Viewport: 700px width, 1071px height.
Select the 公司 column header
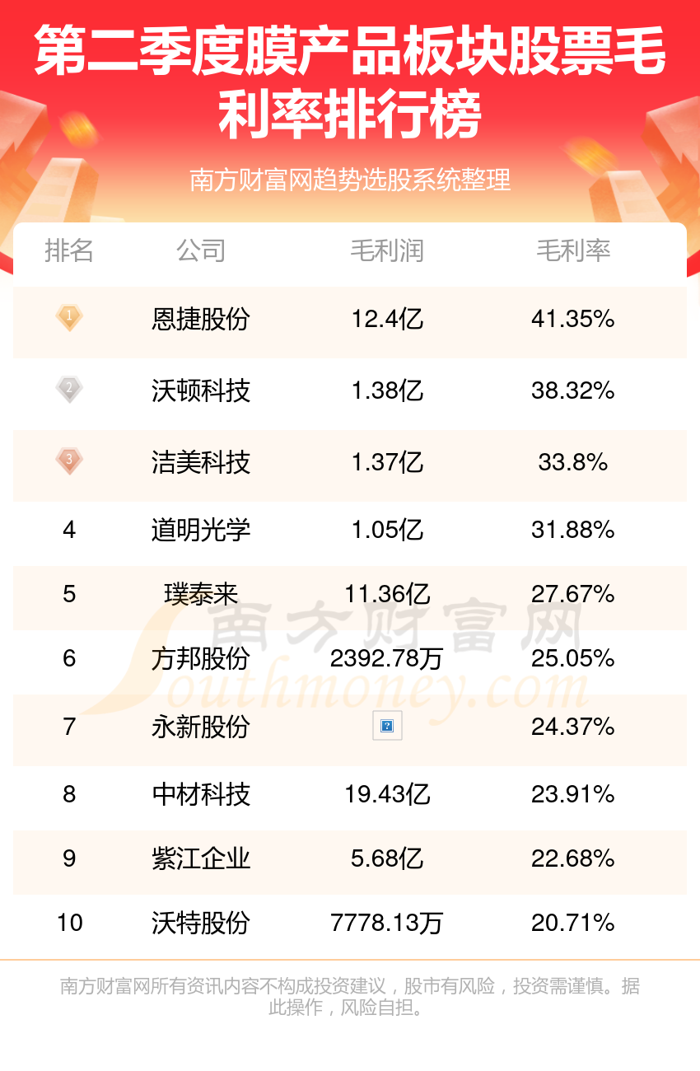pyautogui.click(x=201, y=250)
